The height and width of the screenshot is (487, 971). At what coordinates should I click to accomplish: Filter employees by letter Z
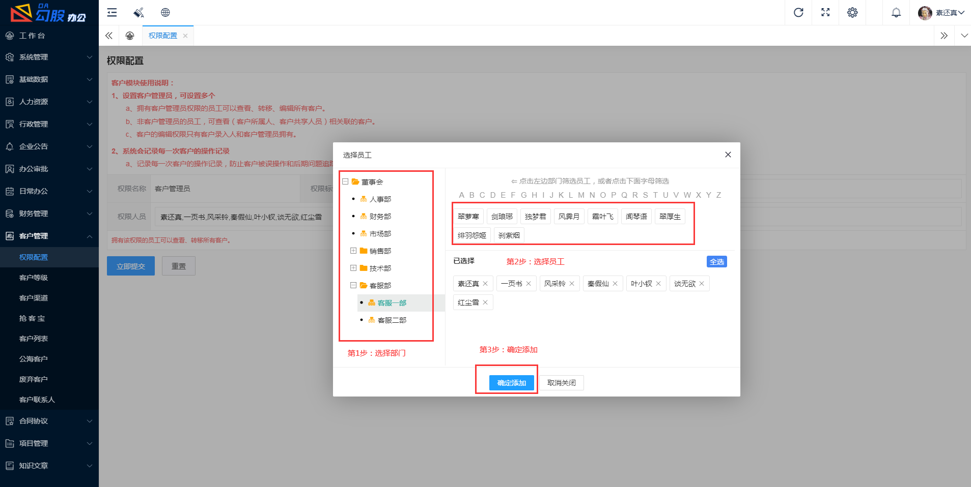pyautogui.click(x=718, y=195)
